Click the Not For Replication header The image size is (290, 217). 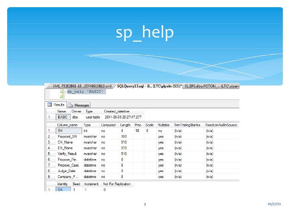(x=116, y=184)
